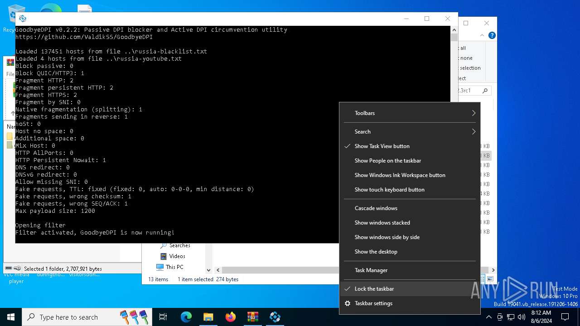580x326 pixels.
Task: Open VLC media player desktop shortcut
Action: tap(16, 277)
